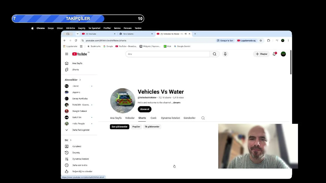
Task: Close the Yeni Sekme tab
Action: pyautogui.click(x=152, y=34)
